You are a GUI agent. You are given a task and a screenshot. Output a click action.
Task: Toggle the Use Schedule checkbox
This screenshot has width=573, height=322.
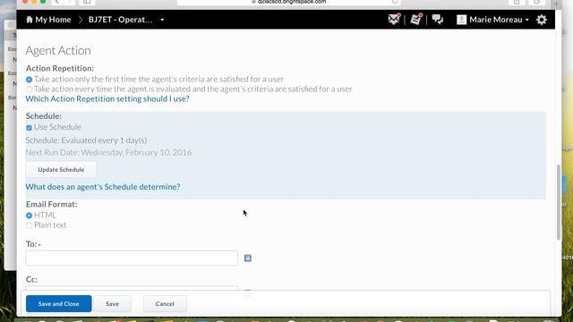pyautogui.click(x=29, y=127)
